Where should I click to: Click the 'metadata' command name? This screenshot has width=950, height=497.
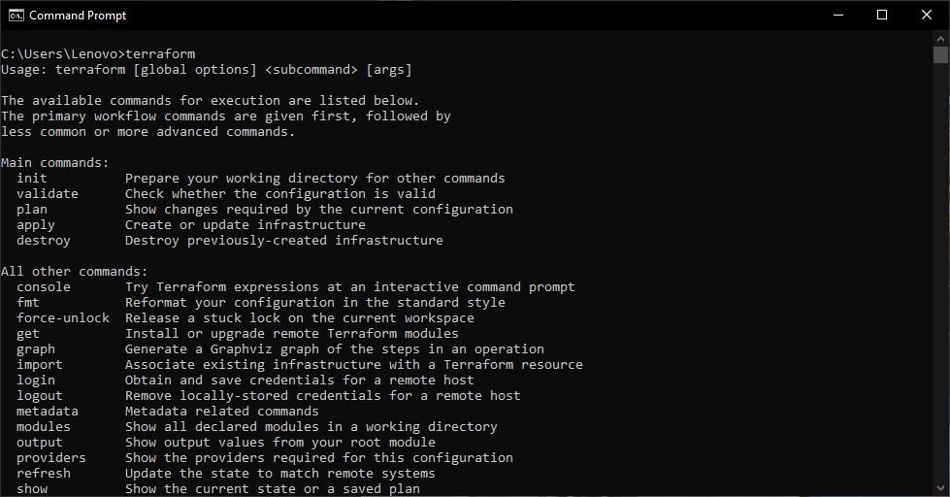coord(48,412)
